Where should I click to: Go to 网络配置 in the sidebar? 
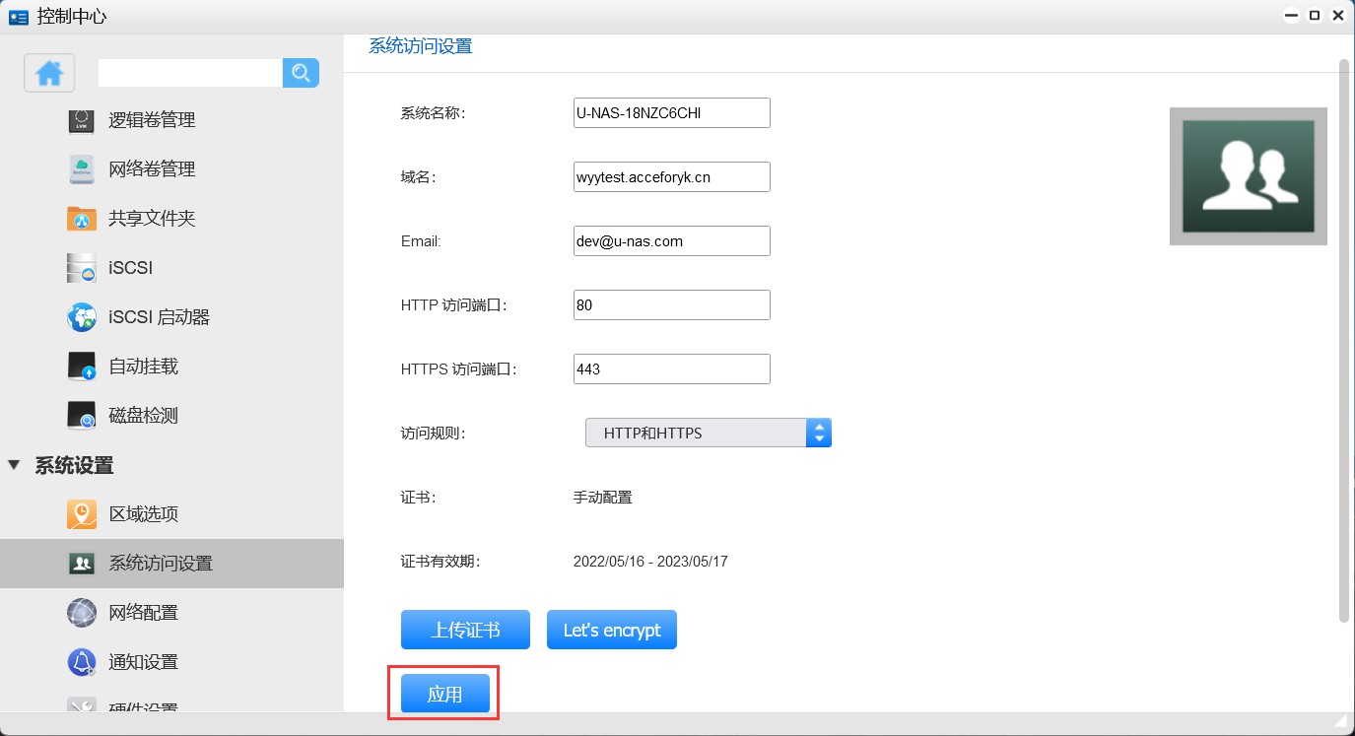click(x=143, y=613)
